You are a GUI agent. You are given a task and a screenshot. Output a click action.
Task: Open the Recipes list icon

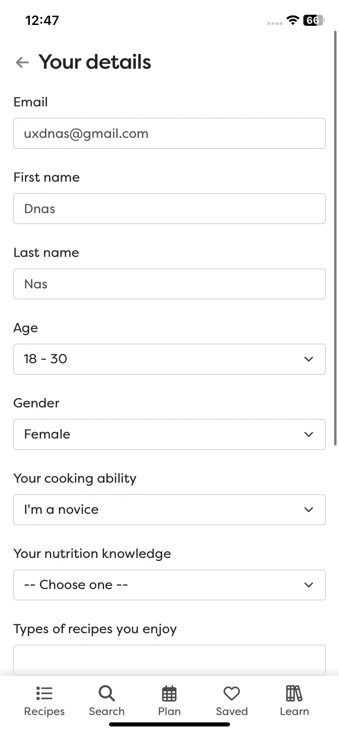(x=44, y=693)
